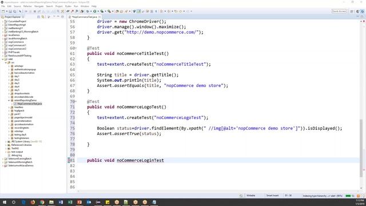This screenshot has height=206, width=366.
Task: Select the pageobjectmodel package
Action: click(23, 117)
